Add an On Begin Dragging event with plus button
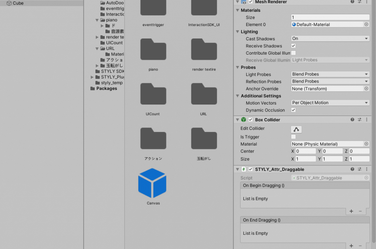376x249 pixels. coord(351,211)
